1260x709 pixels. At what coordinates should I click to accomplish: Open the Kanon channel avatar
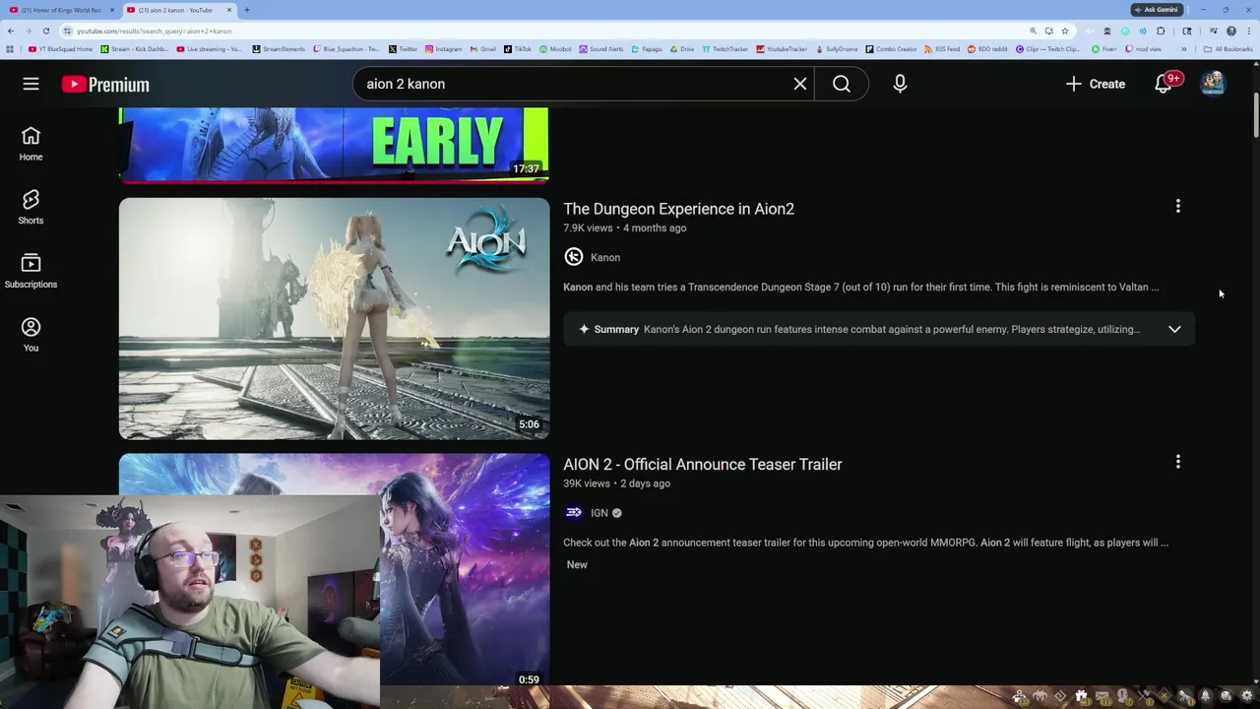[574, 257]
